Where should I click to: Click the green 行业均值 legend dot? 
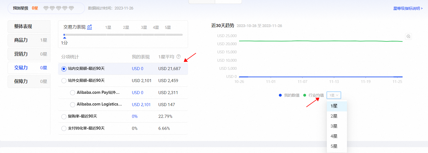pyautogui.click(x=305, y=95)
